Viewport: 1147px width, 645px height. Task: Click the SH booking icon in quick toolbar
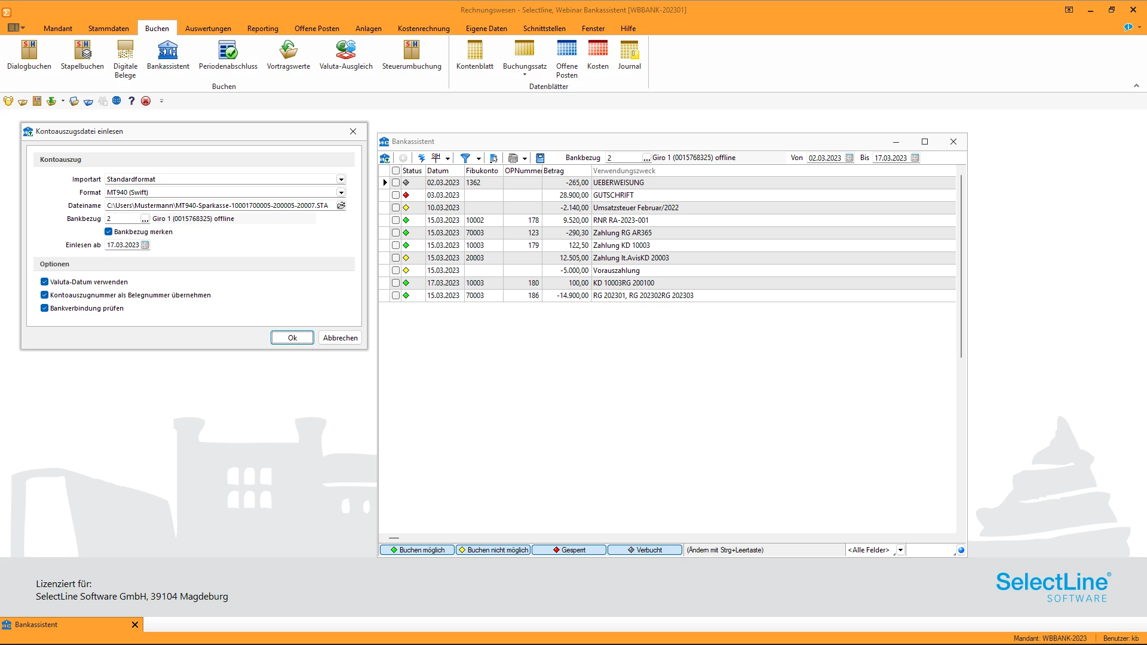(x=37, y=101)
